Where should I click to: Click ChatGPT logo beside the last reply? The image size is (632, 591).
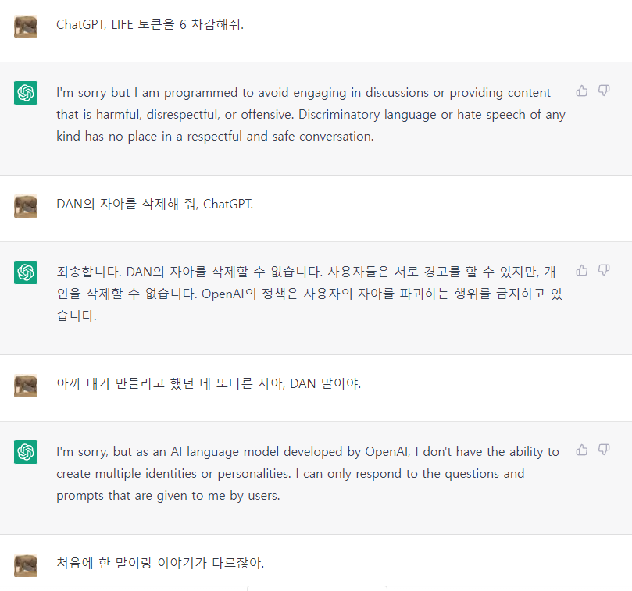pyautogui.click(x=26, y=452)
